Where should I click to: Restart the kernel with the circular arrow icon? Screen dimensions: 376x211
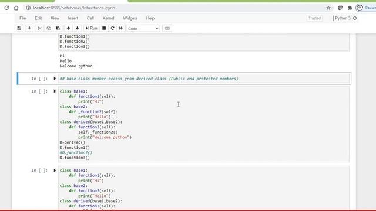(112, 28)
